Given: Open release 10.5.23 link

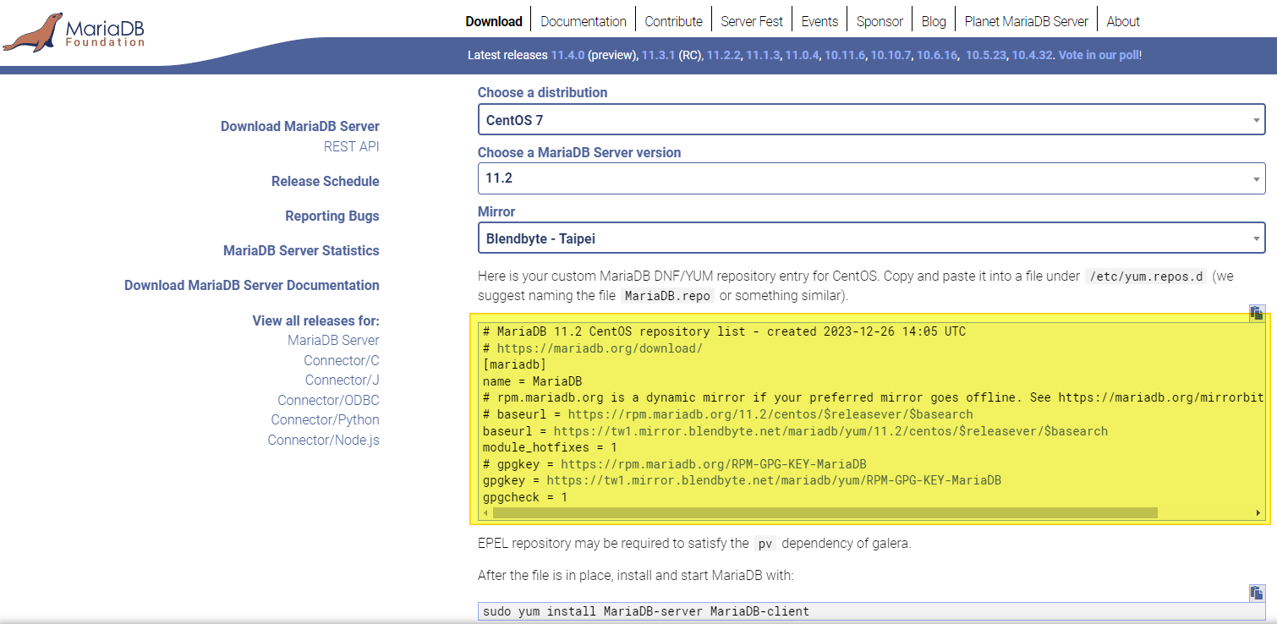Looking at the screenshot, I should pos(986,55).
